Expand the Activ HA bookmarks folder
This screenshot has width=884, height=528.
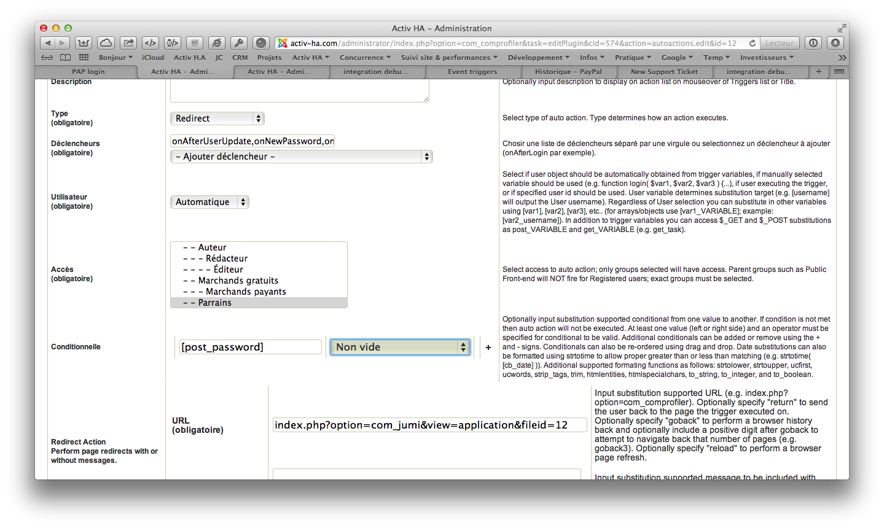[310, 58]
